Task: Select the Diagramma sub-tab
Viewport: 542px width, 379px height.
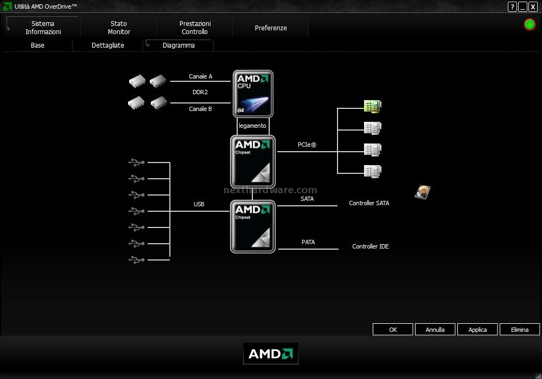Action: [178, 45]
